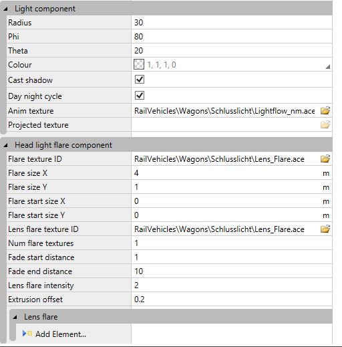Collapse the Light component section
Image resolution: width=342 pixels, height=347 pixels.
[5, 9]
